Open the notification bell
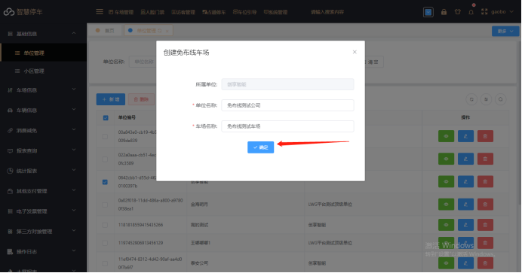The image size is (522, 273). pyautogui.click(x=471, y=12)
